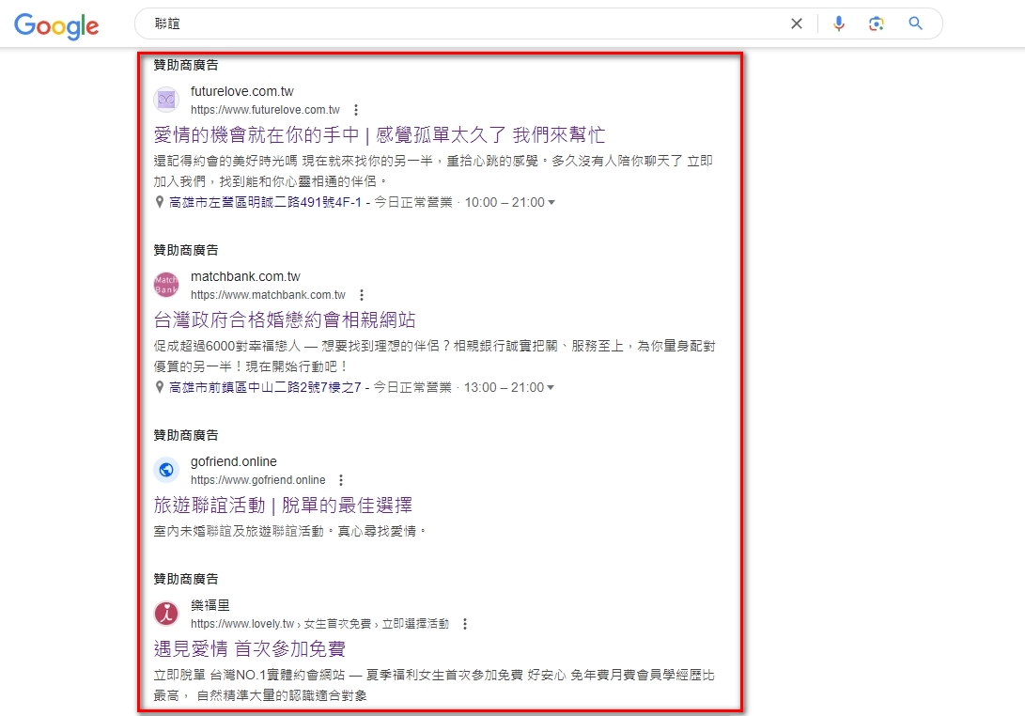Expand futurelove hours 10:00 – 21:00
Image resolution: width=1025 pixels, height=716 pixels.
point(551,203)
